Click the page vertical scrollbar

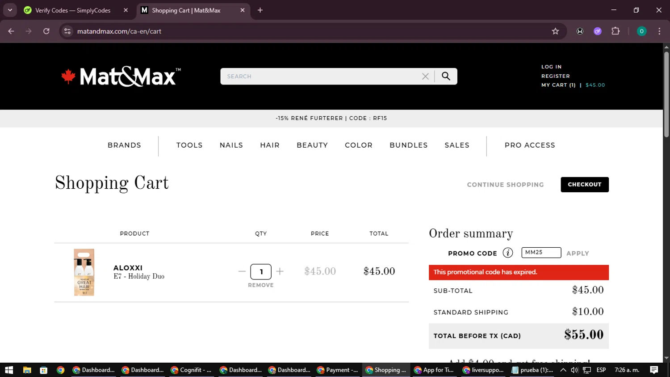click(666, 94)
